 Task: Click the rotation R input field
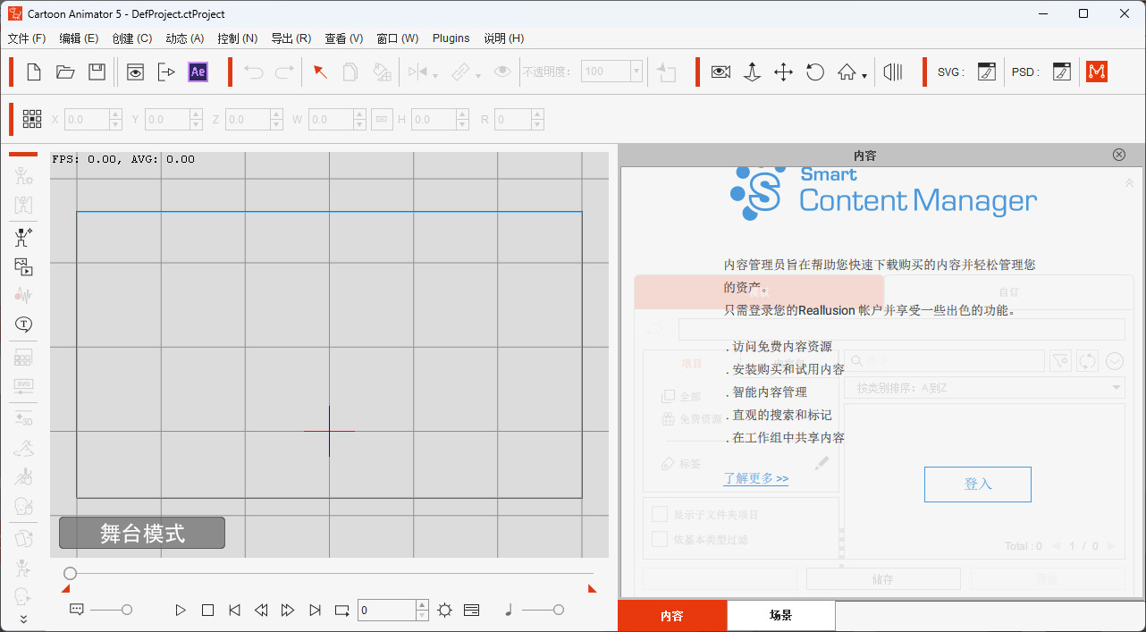pos(513,119)
